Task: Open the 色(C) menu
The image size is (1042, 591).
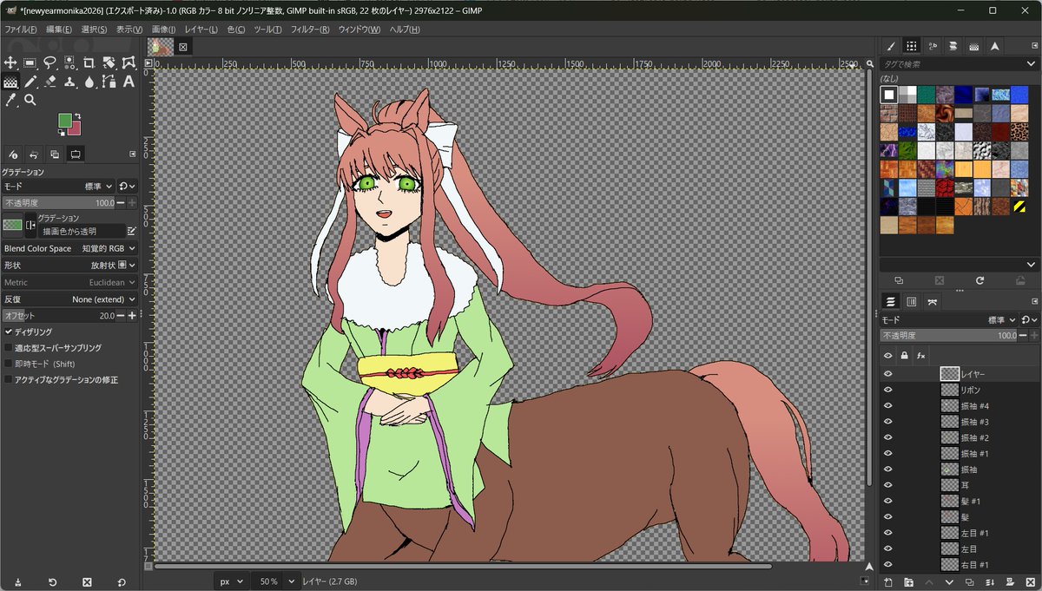Action: [x=236, y=30]
